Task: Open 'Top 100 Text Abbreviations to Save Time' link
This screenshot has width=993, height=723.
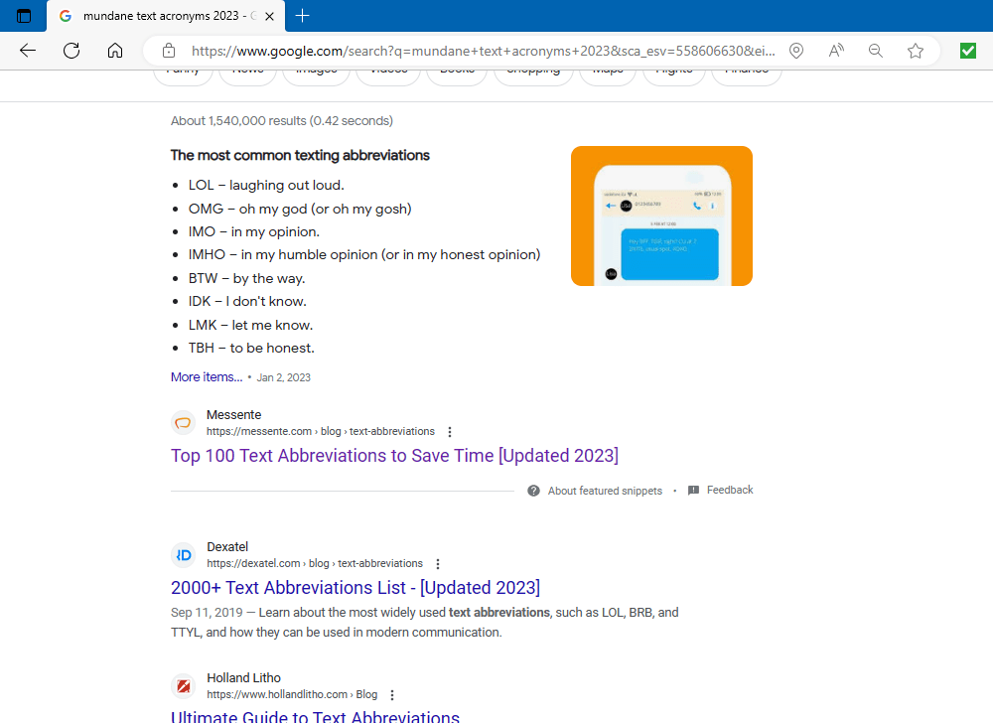Action: point(394,456)
